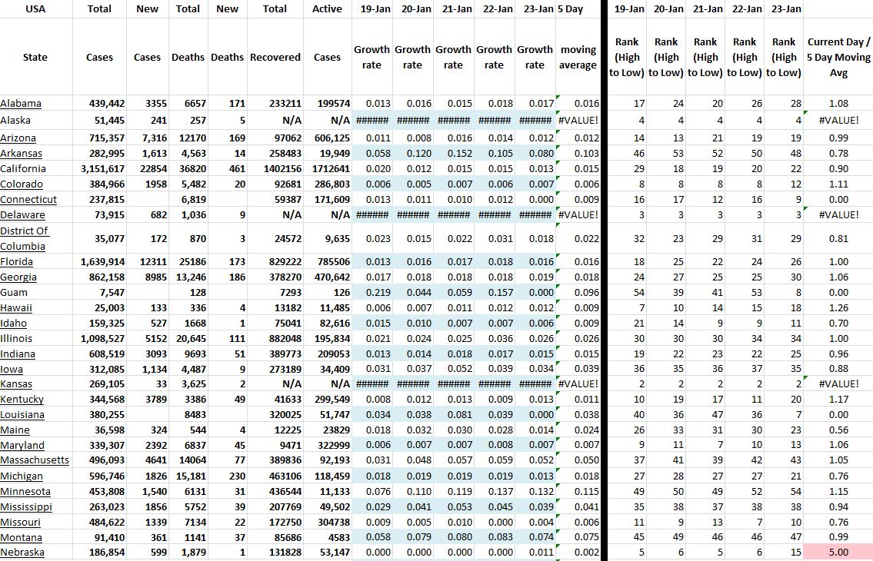Select the Recovered column header
This screenshot has width=873, height=561.
(275, 58)
